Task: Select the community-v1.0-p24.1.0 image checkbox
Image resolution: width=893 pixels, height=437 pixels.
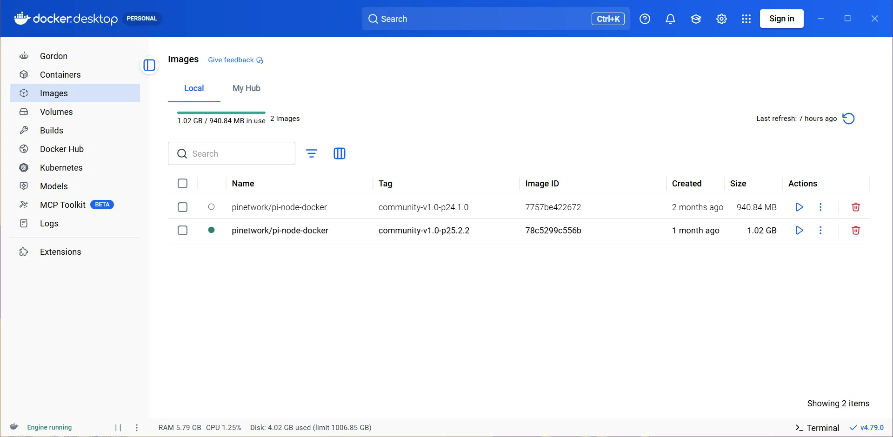Action: [183, 207]
